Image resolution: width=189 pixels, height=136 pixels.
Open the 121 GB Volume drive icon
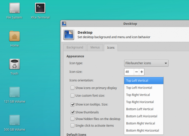click(x=14, y=92)
